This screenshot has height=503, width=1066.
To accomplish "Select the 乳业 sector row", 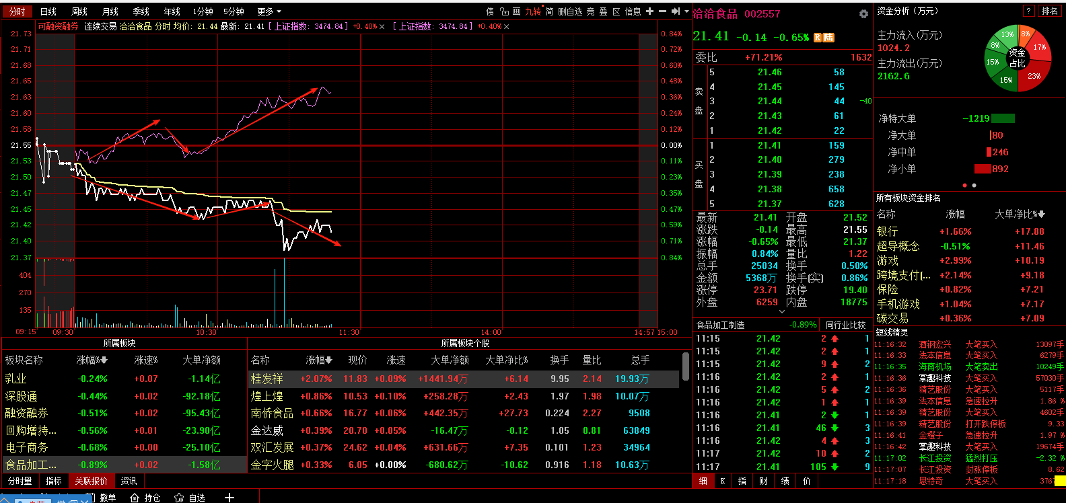I will tap(125, 379).
